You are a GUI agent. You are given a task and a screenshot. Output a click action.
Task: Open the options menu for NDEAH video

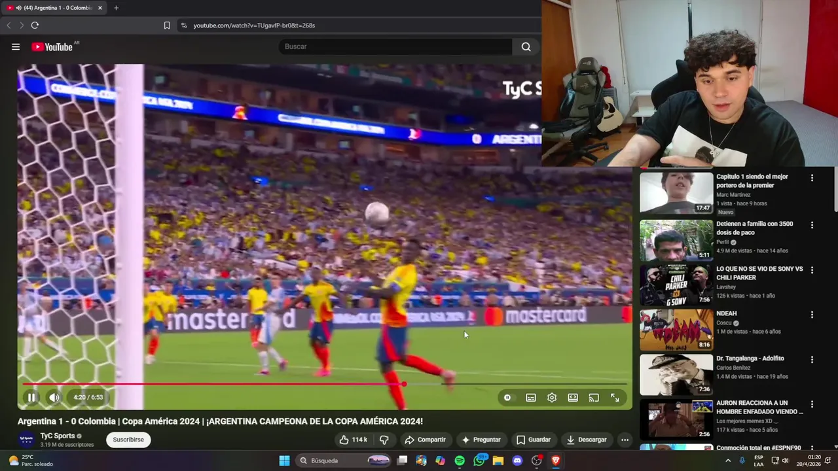812,315
